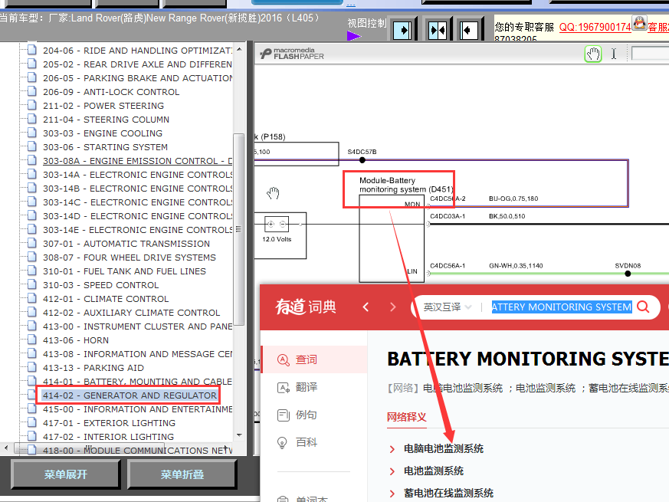
Task: Select the FlashPaper text selection tool
Action: (614, 54)
